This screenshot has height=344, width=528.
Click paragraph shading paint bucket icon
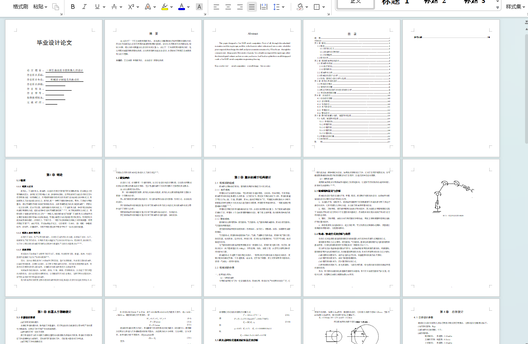pos(300,7)
